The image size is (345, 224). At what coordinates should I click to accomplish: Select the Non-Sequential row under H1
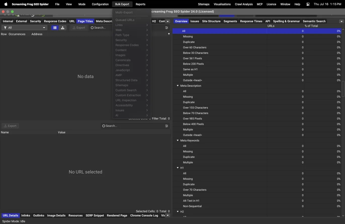tap(257, 206)
